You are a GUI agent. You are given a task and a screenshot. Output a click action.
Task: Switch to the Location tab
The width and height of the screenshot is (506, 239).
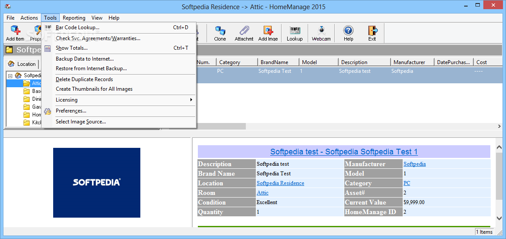coord(22,64)
